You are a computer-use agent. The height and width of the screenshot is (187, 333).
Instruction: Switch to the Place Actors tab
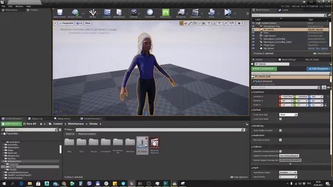[10, 10]
